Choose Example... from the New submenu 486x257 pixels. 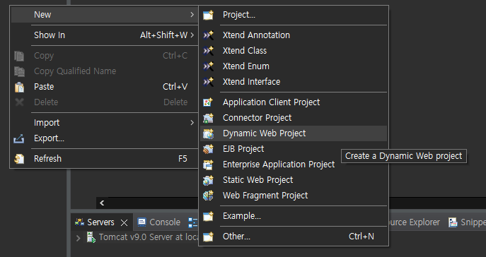click(294, 216)
